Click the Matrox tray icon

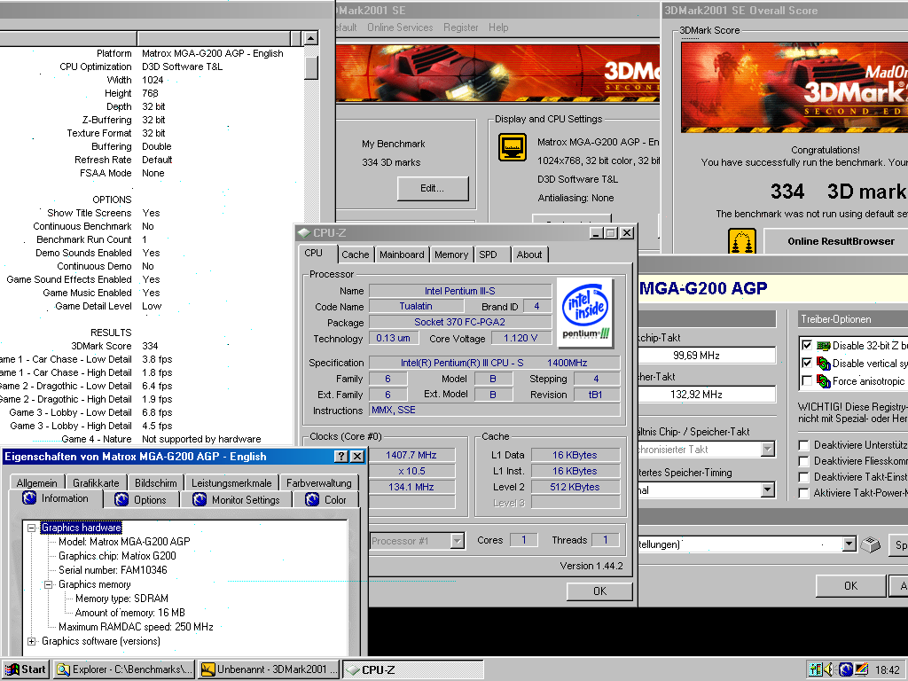[845, 669]
